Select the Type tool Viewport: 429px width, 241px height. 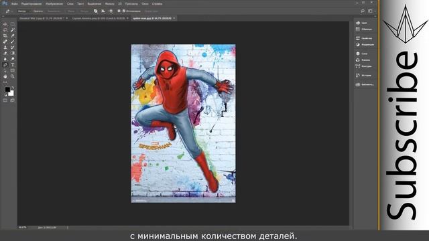[x=13, y=65]
